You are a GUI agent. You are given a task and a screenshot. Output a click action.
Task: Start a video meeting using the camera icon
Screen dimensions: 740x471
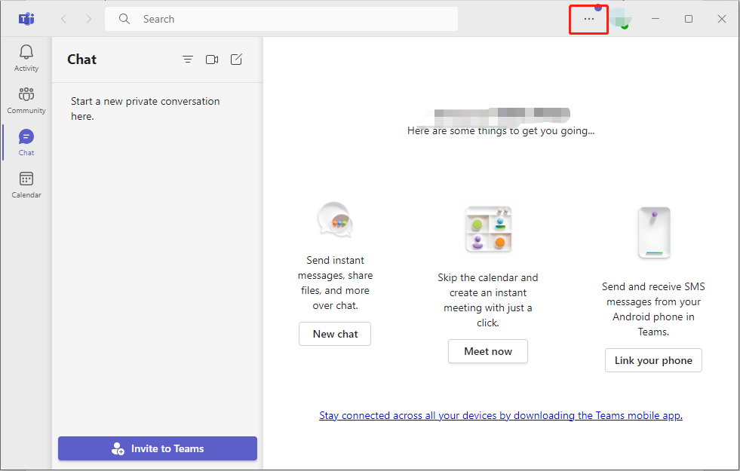coord(212,59)
